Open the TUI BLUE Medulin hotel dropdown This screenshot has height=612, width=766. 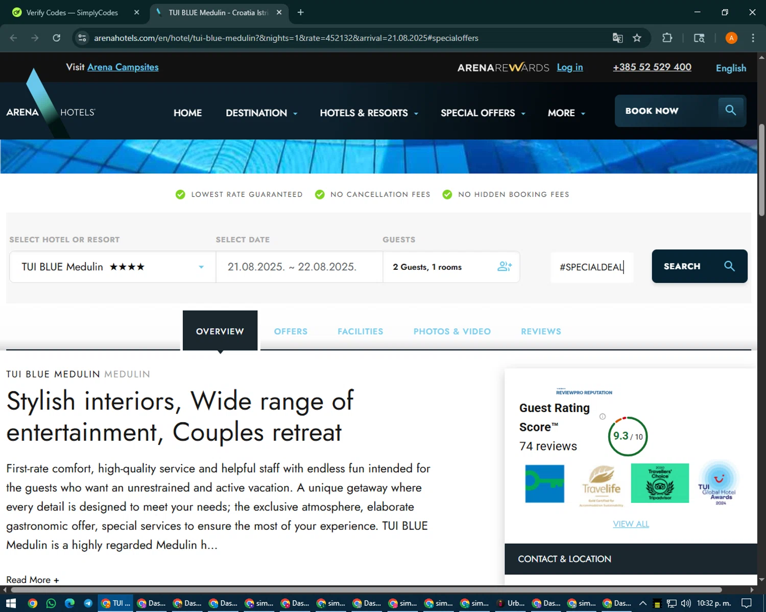[112, 267]
